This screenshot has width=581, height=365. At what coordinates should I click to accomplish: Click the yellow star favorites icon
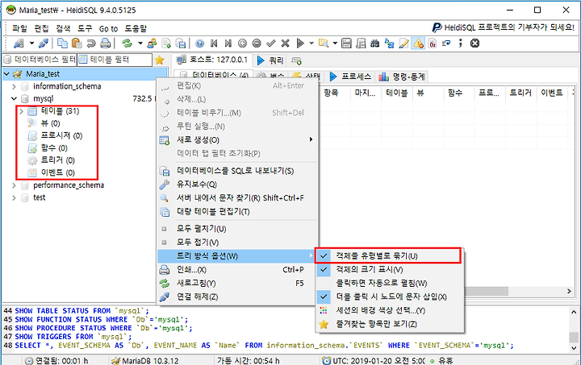point(159,60)
